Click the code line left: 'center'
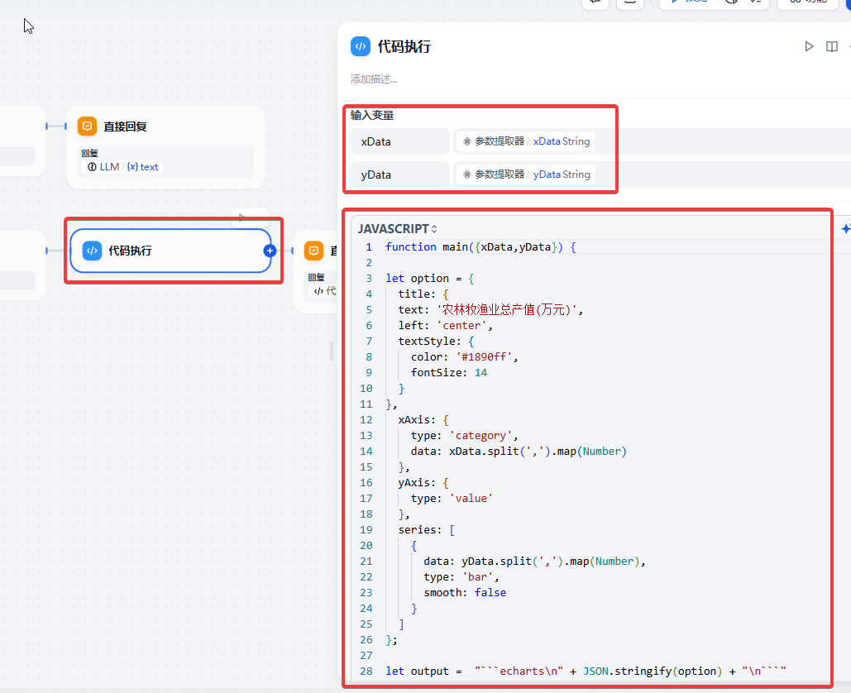The height and width of the screenshot is (693, 851). pyautogui.click(x=445, y=326)
